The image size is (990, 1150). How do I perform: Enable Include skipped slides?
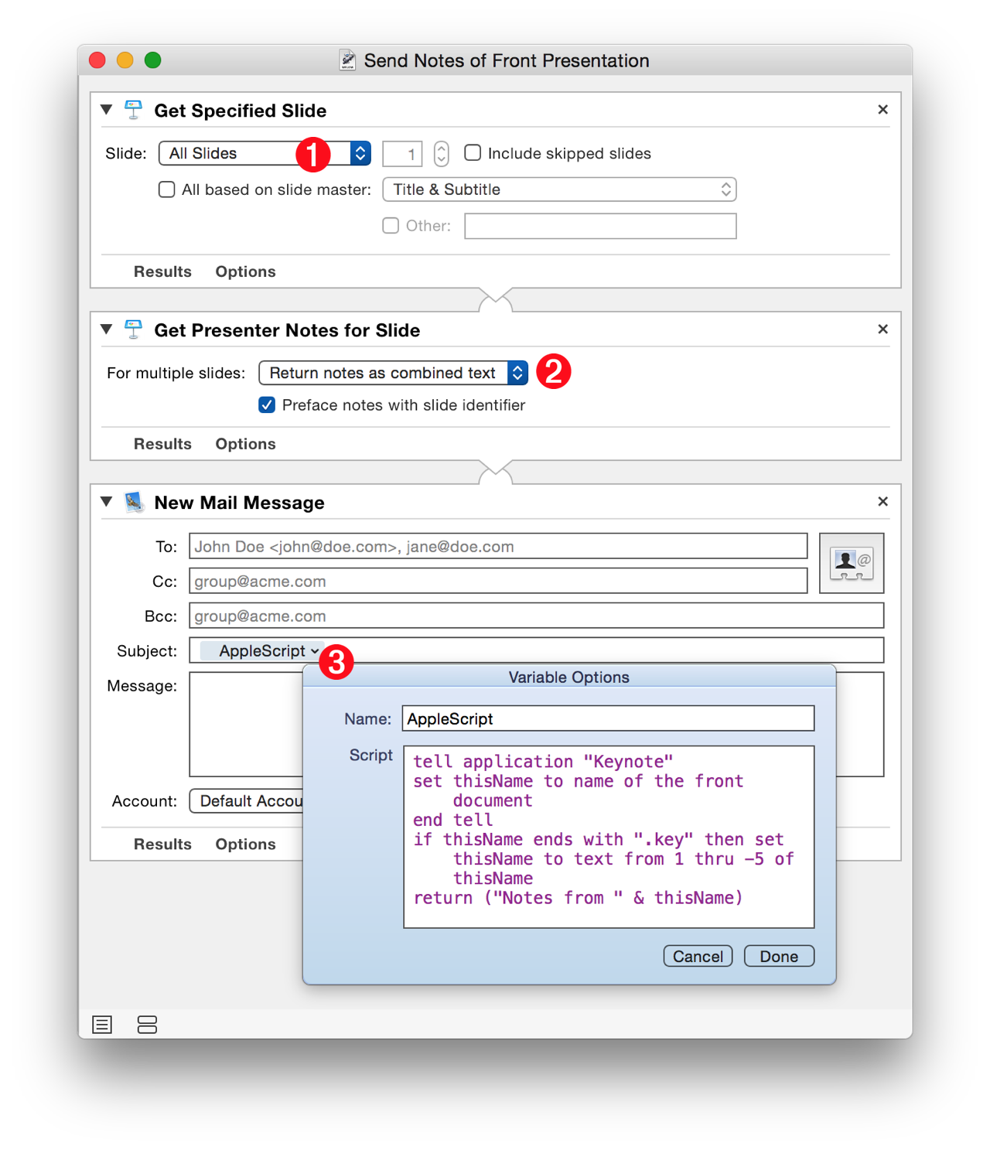pos(473,153)
